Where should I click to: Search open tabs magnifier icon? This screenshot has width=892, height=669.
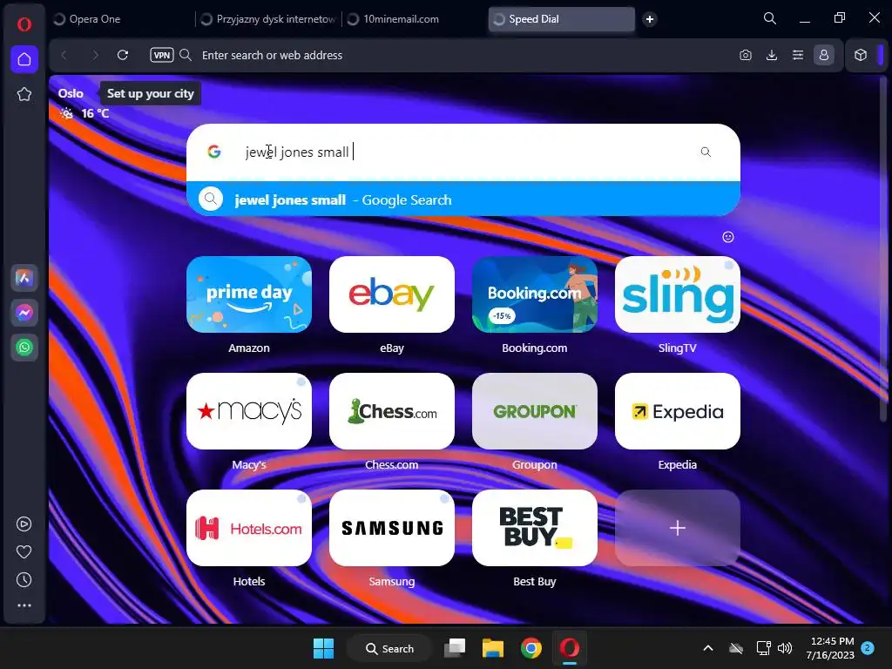click(770, 18)
